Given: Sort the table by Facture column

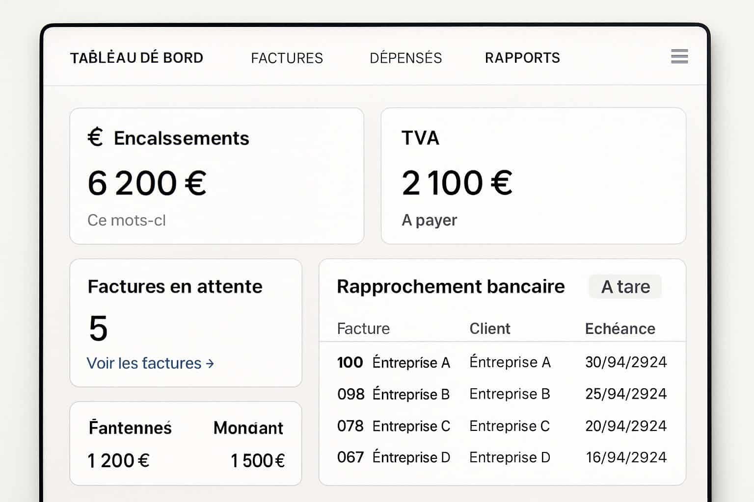Looking at the screenshot, I should pyautogui.click(x=363, y=328).
